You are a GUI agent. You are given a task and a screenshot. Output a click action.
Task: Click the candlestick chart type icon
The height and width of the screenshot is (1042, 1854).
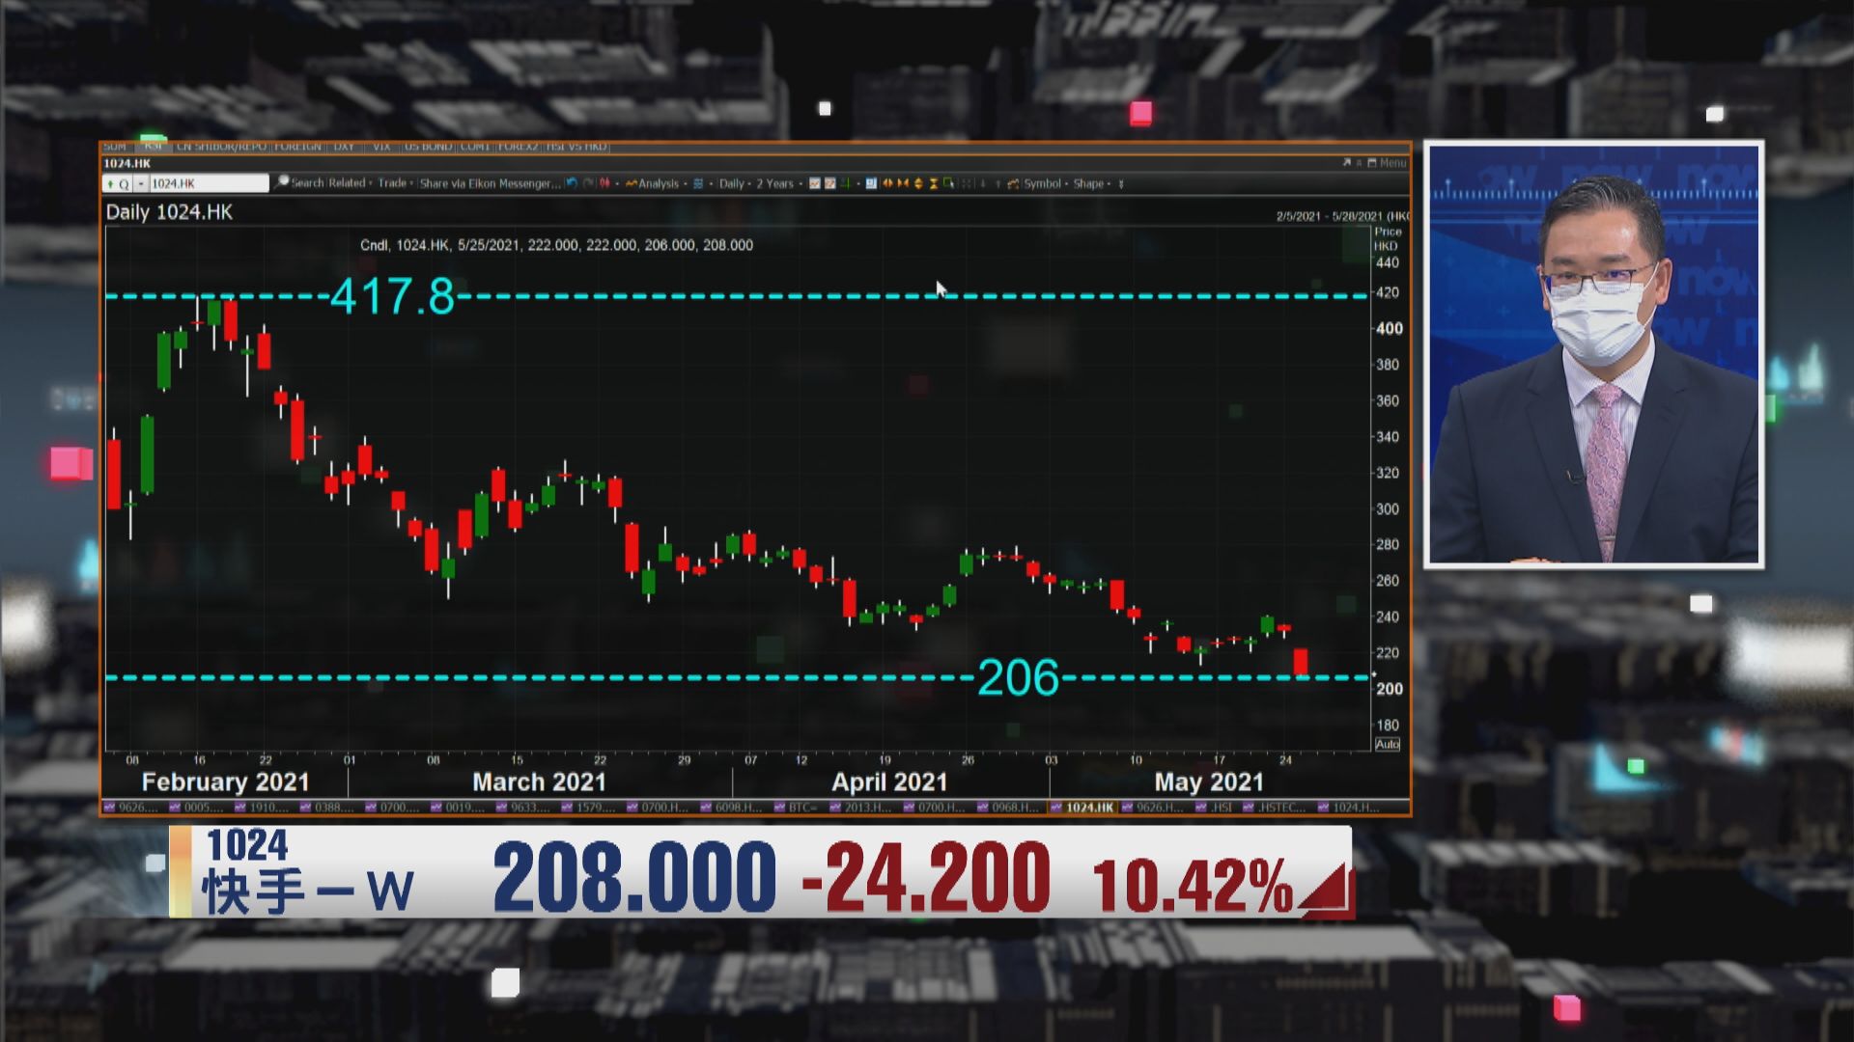(605, 183)
